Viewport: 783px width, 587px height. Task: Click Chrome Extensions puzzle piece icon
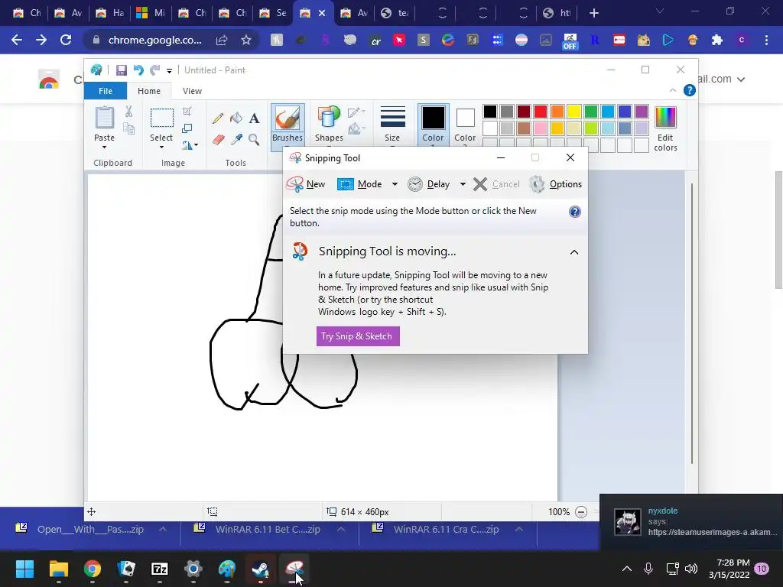tap(717, 40)
